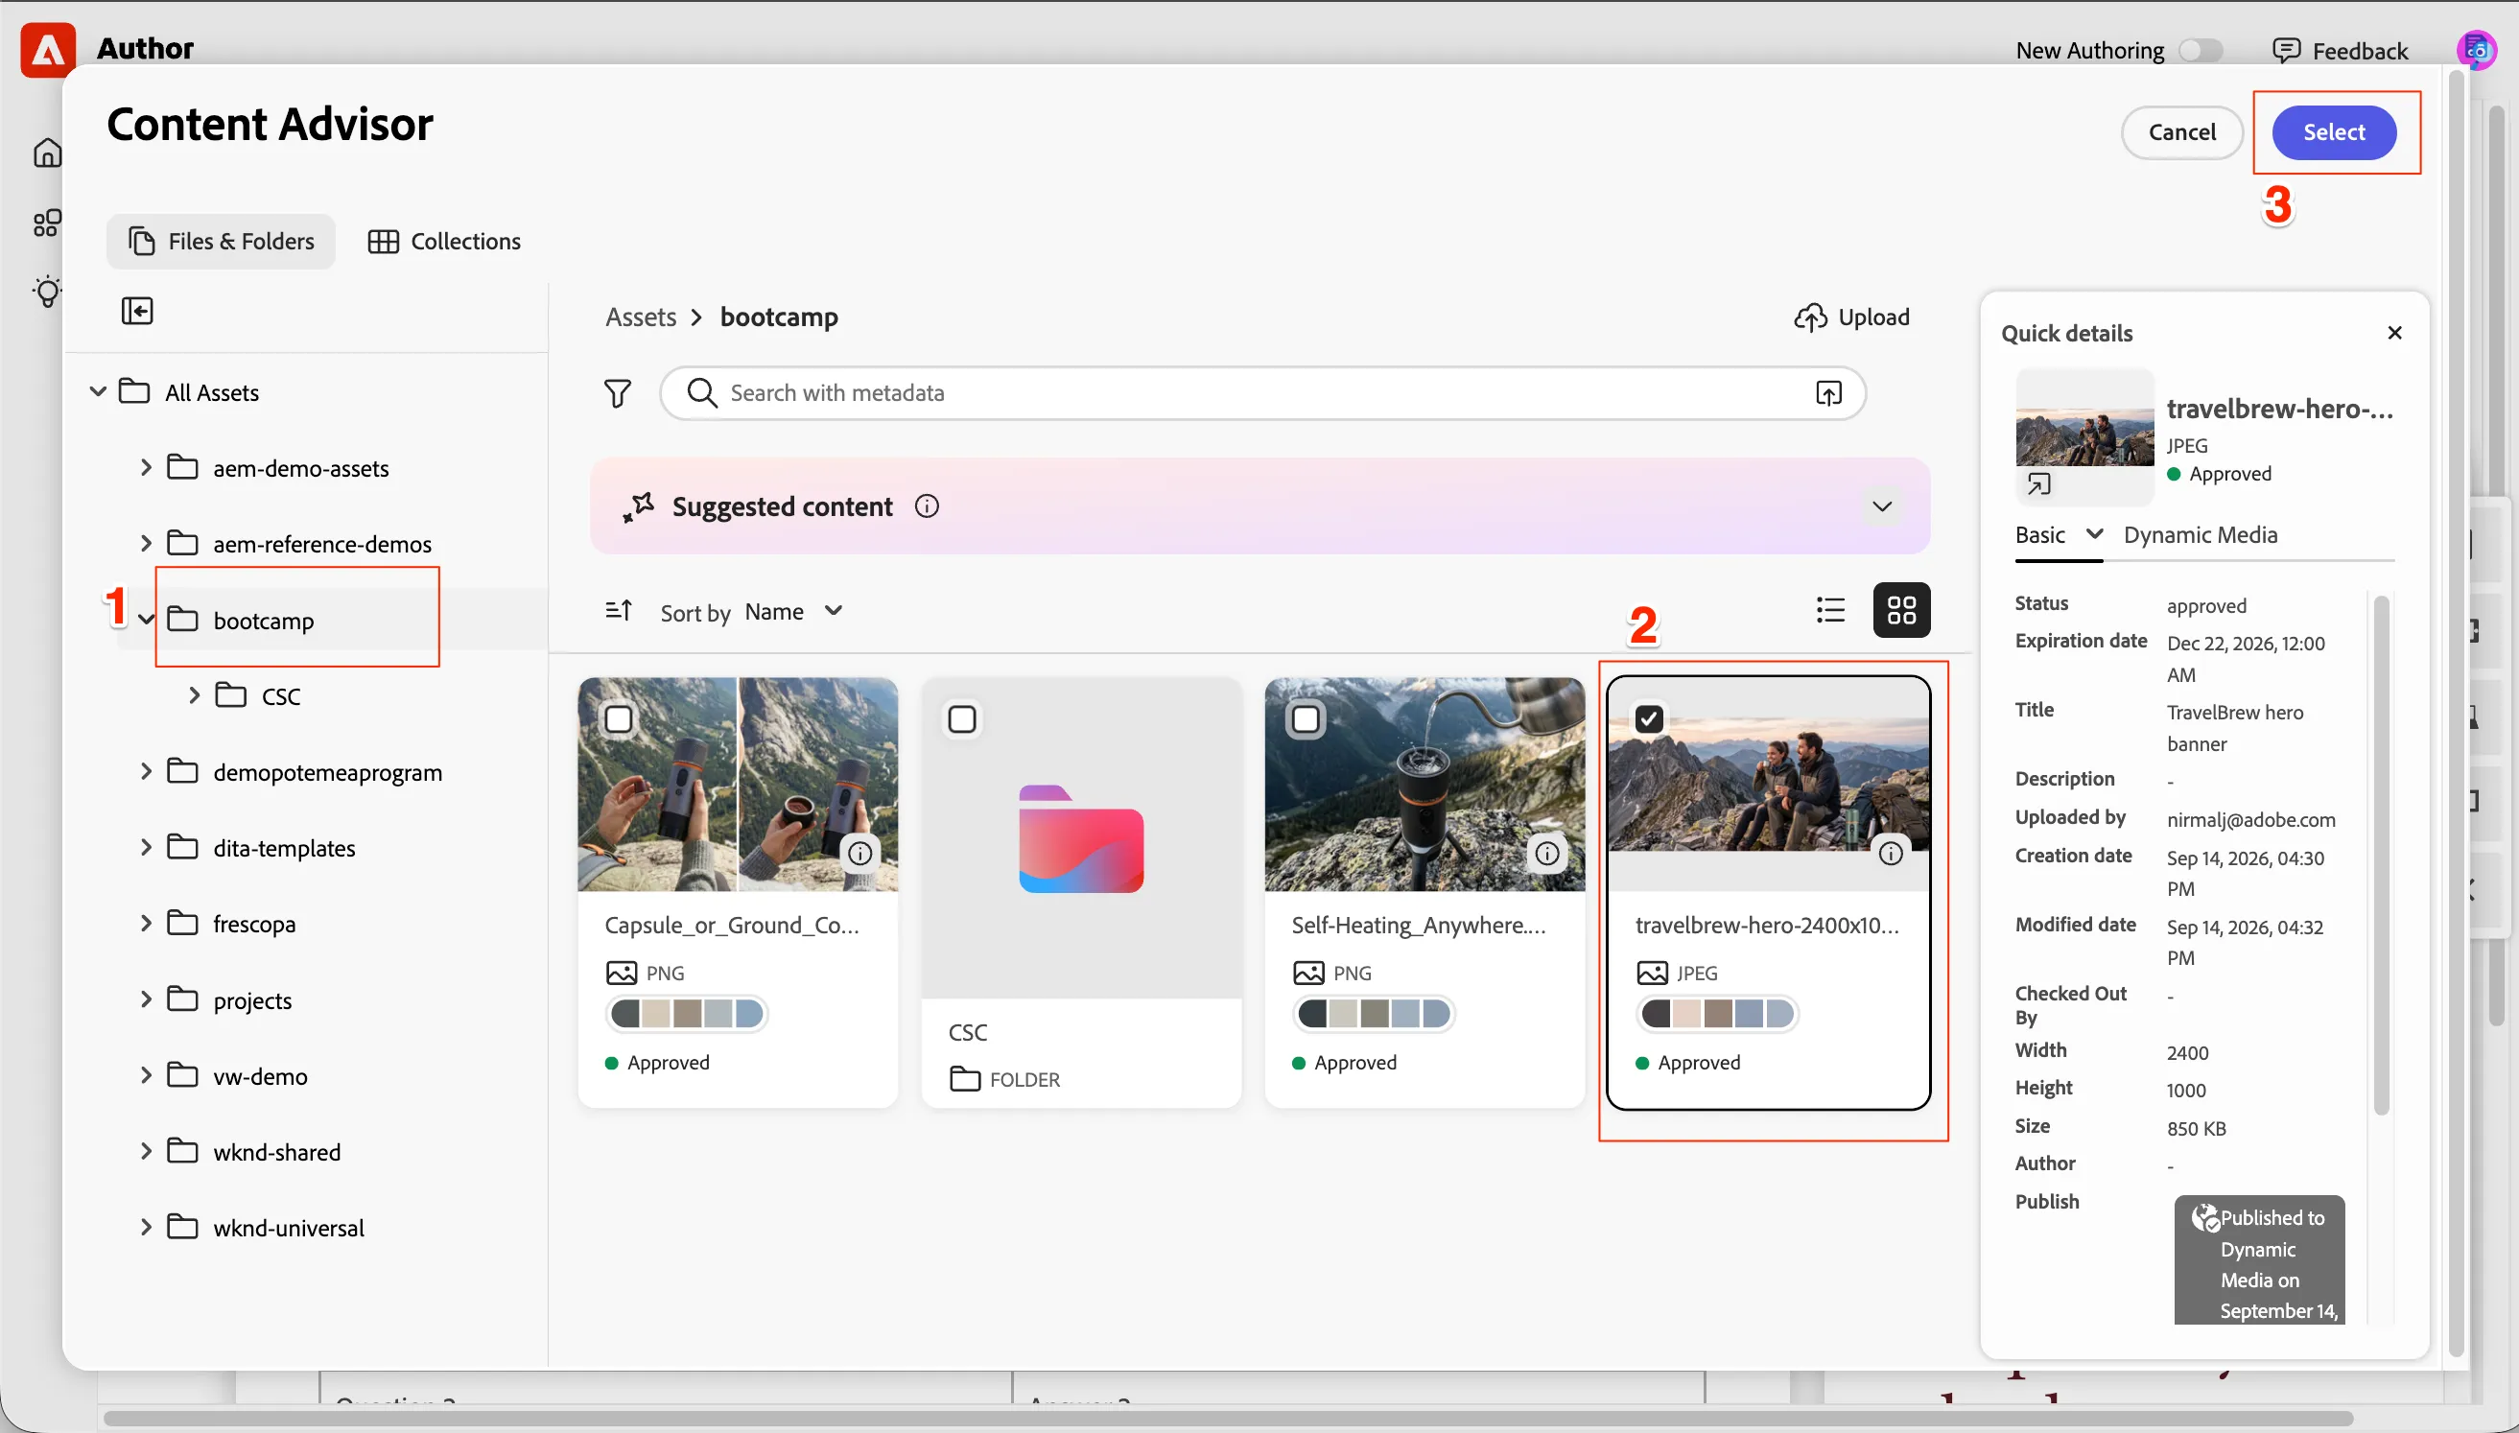This screenshot has height=1433, width=2519.
Task: Expand the wknd-shared folder chevron
Action: point(146,1152)
